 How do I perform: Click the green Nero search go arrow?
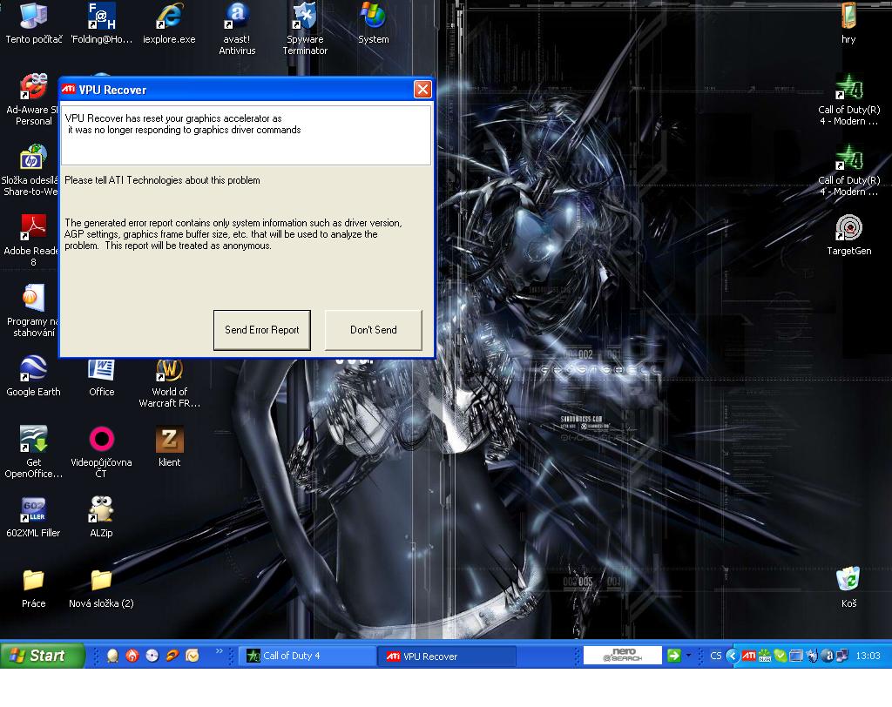pyautogui.click(x=673, y=656)
